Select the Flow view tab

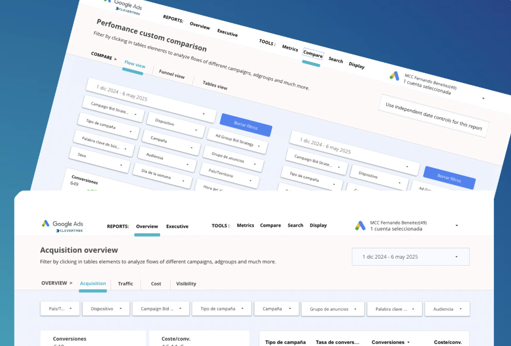tap(135, 64)
